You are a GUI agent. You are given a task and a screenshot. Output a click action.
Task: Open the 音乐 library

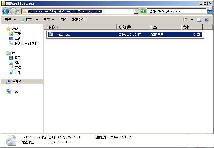(x=18, y=72)
